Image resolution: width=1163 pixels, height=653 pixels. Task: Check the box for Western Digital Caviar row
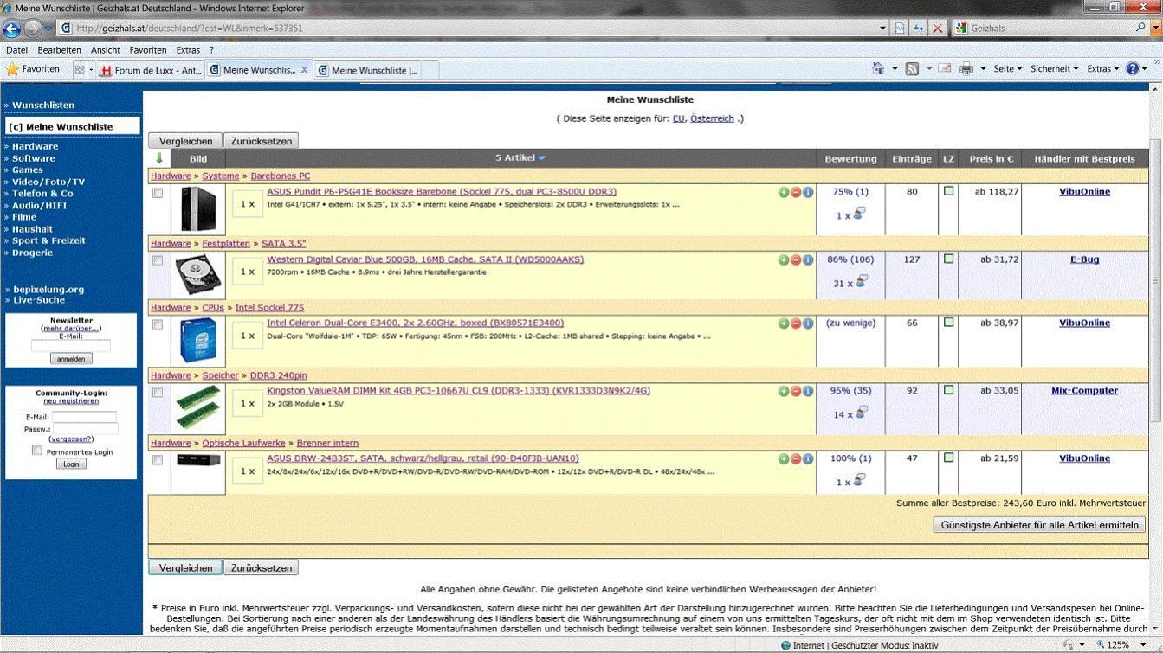158,260
